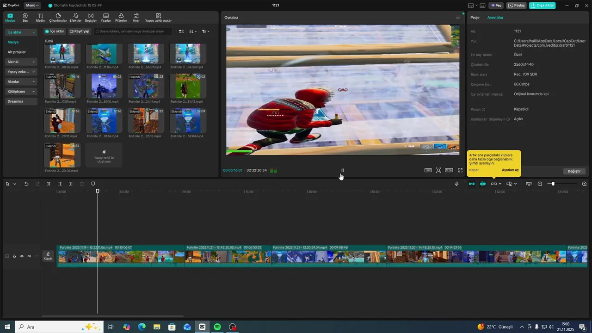Mute the main video track
The height and width of the screenshot is (333, 592).
tap(29, 256)
